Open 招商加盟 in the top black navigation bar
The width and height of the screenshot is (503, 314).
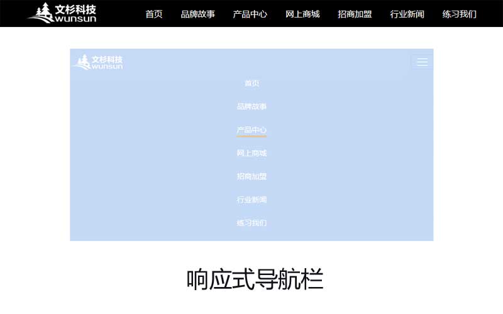click(x=355, y=14)
